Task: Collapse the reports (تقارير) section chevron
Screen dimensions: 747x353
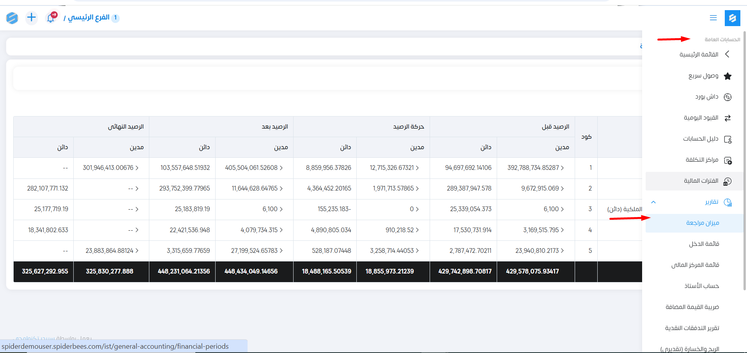Action: [653, 202]
